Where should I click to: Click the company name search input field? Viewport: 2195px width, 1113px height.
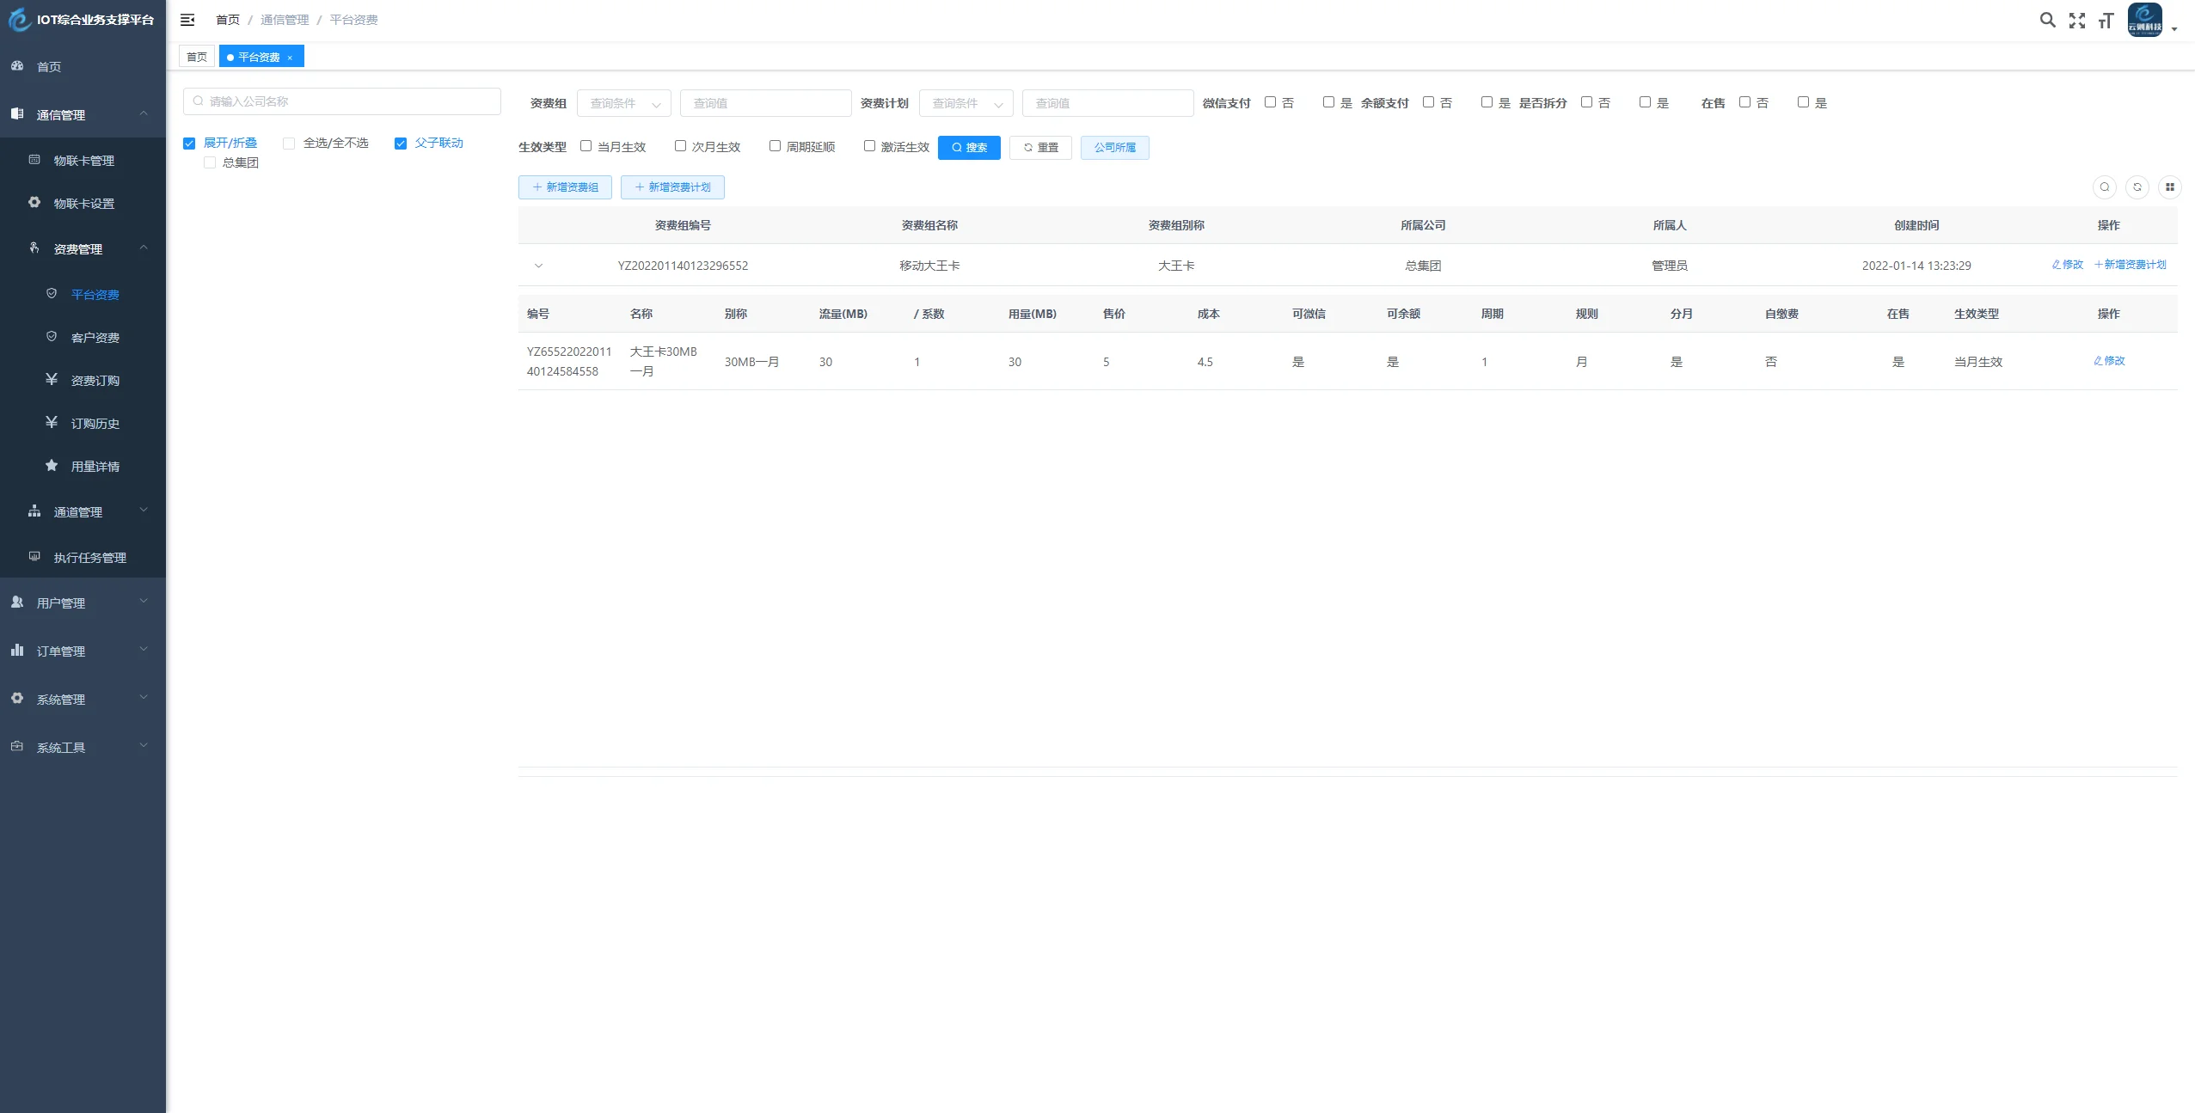342,101
